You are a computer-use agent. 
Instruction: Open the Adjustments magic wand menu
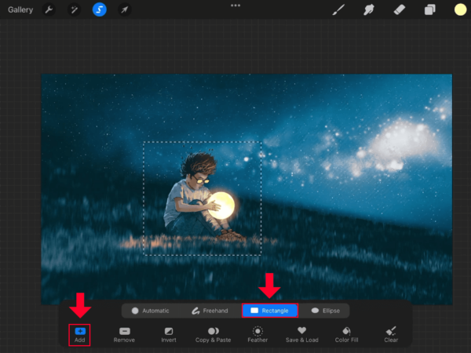(x=74, y=9)
